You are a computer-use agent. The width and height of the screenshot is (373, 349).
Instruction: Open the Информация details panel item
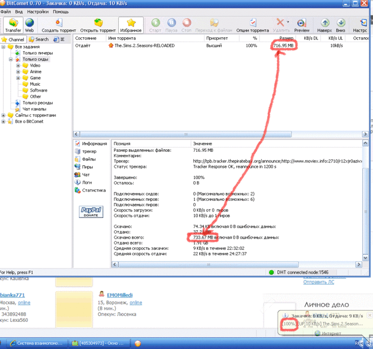pyautogui.click(x=94, y=144)
